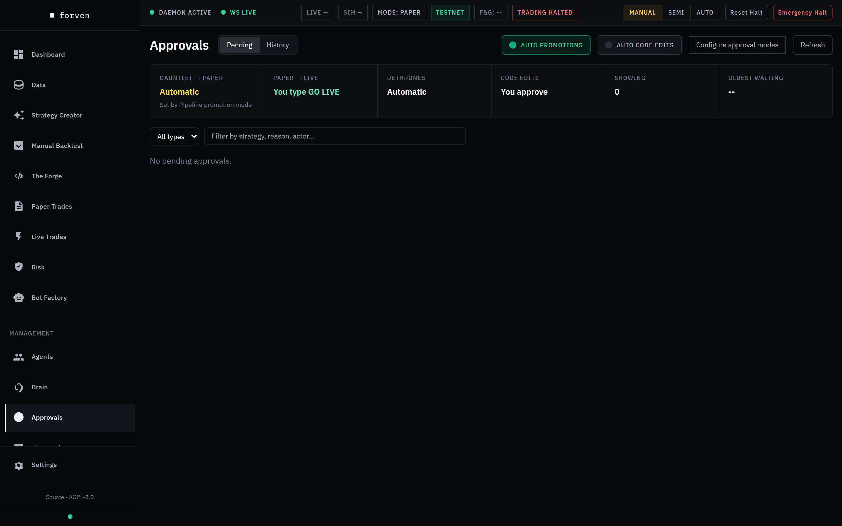
Task: Switch trading mode to AUTO
Action: click(x=705, y=13)
